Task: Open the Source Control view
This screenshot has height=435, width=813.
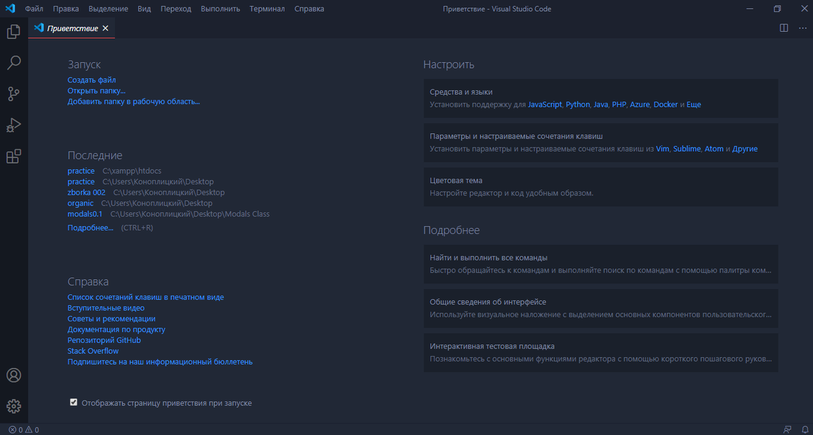Action: pos(14,94)
